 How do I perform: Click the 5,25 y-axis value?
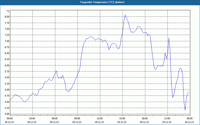coord(7,84)
